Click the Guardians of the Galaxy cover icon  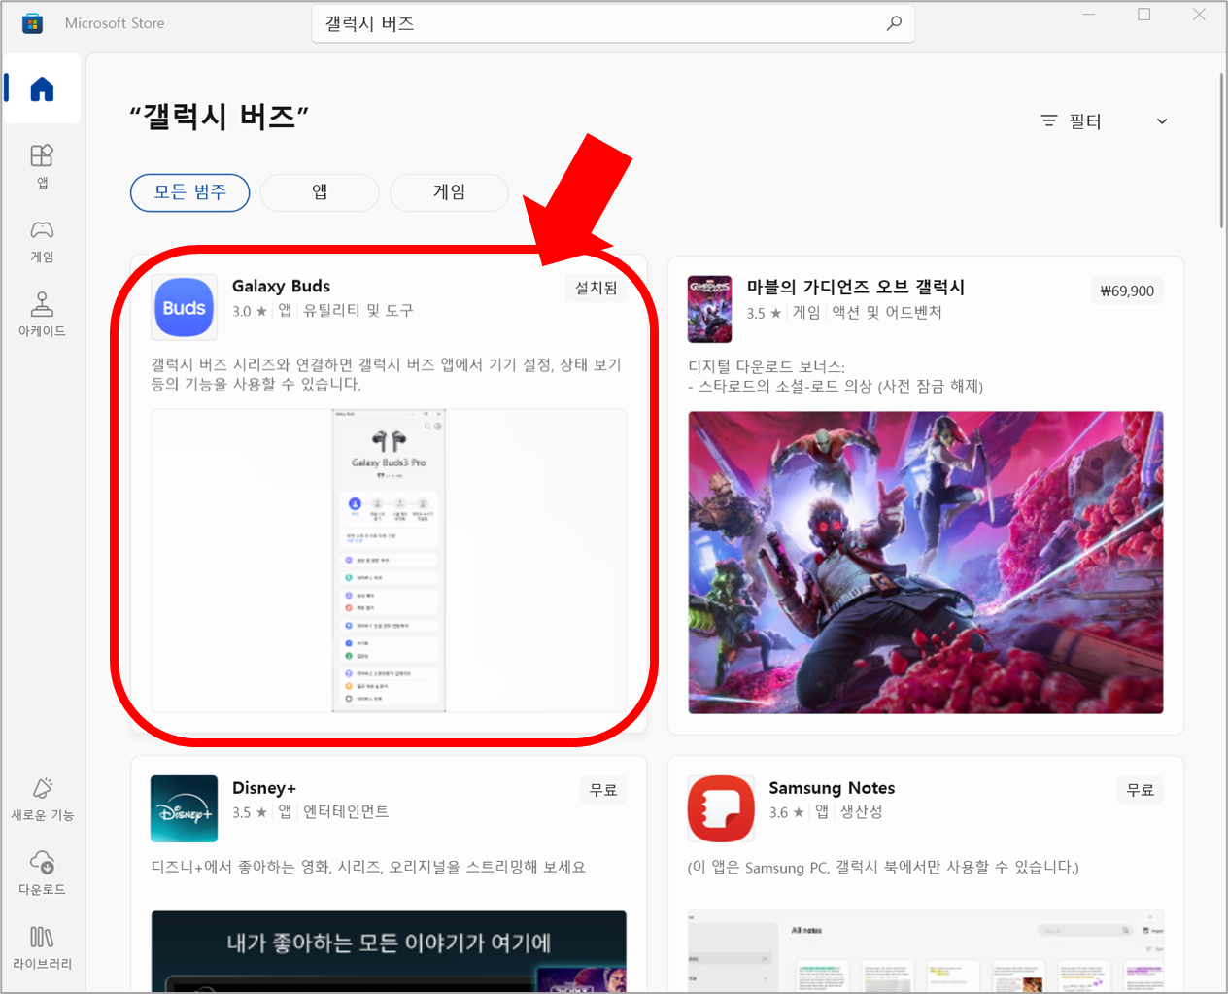click(709, 309)
